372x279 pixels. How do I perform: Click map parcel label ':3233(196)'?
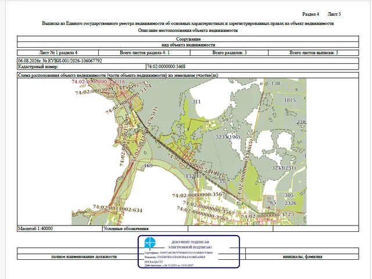(x=227, y=137)
